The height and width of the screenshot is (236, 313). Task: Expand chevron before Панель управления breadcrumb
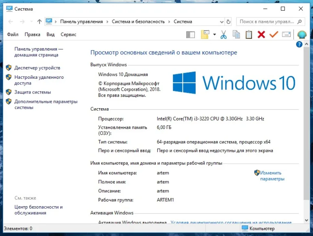pos(56,22)
